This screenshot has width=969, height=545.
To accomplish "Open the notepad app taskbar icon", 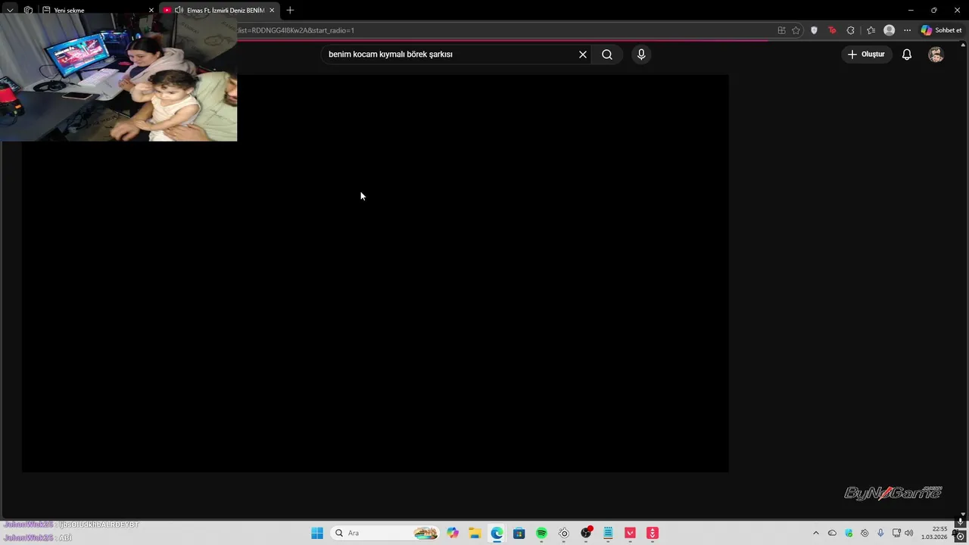I will pos(608,533).
